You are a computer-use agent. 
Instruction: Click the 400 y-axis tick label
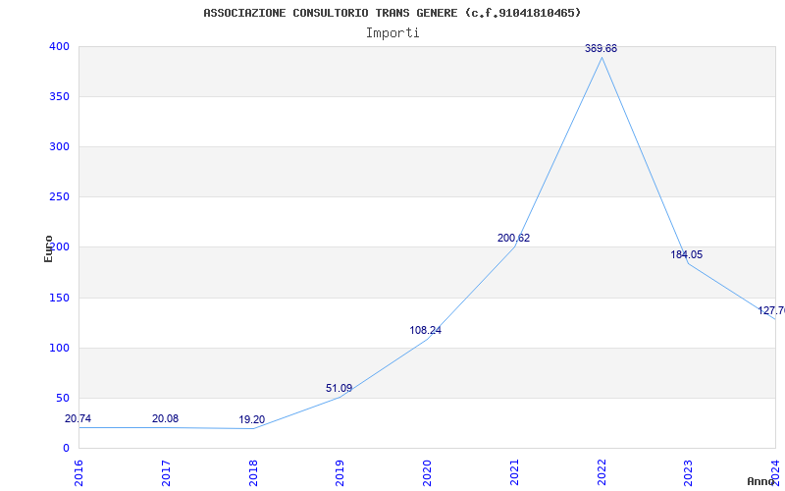tap(59, 46)
